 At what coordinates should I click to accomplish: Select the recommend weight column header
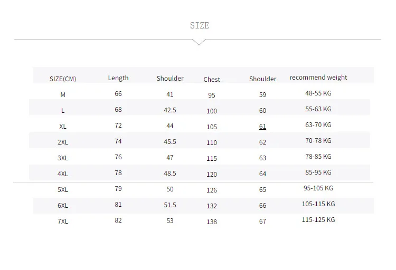318,78
